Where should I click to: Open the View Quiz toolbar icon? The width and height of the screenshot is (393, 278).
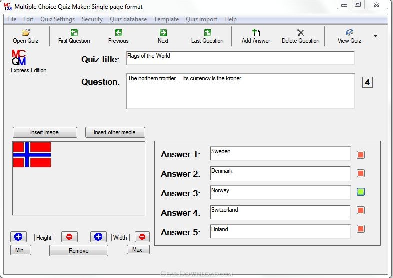[349, 33]
